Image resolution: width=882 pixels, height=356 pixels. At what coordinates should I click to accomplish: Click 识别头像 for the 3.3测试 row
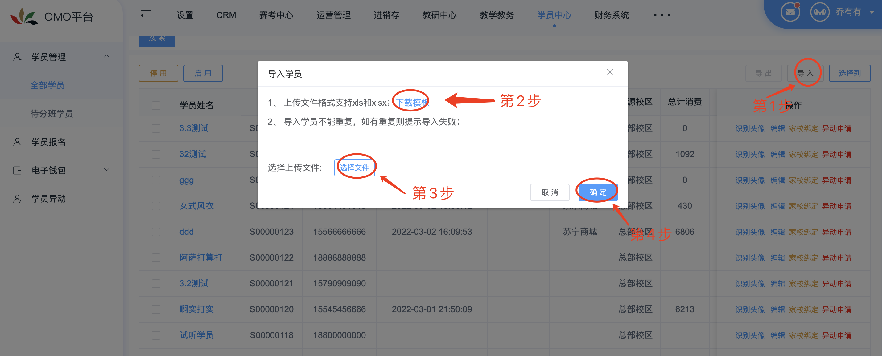(750, 129)
